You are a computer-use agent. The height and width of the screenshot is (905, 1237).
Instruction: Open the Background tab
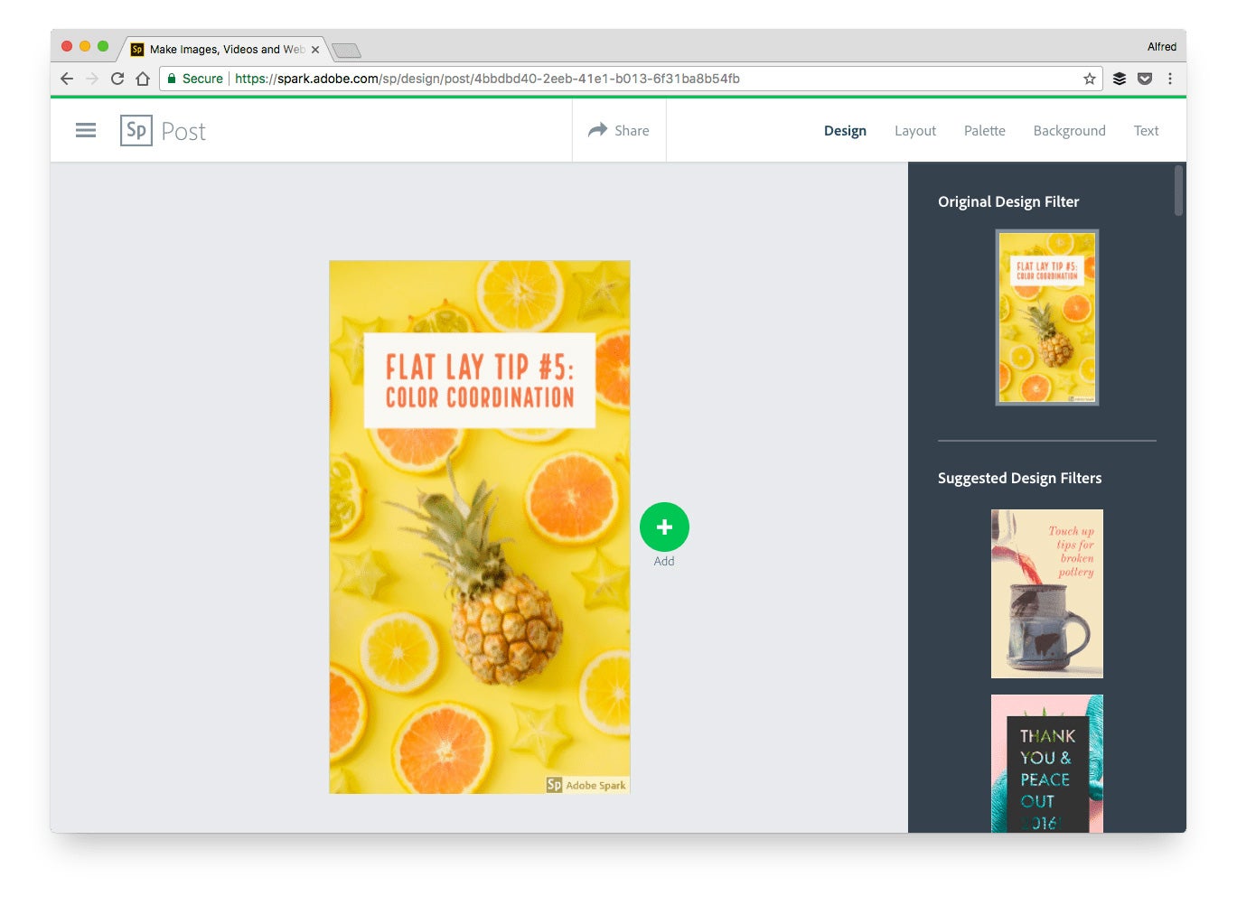click(x=1069, y=131)
